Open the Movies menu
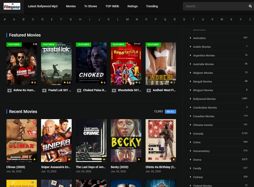 point(71,6)
